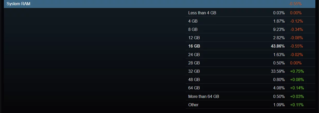Select the 8 GB row label

pos(193,29)
